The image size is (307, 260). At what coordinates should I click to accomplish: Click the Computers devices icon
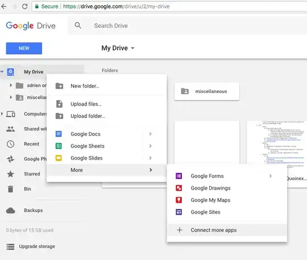click(x=11, y=114)
